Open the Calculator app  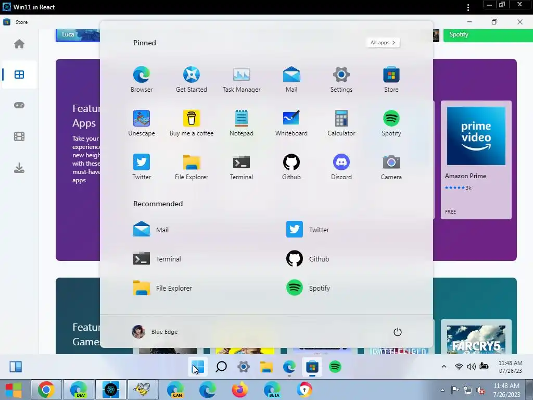click(341, 123)
